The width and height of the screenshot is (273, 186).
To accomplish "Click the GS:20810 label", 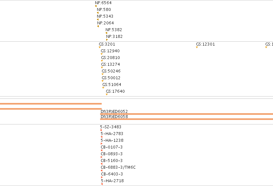I will coord(111,58).
